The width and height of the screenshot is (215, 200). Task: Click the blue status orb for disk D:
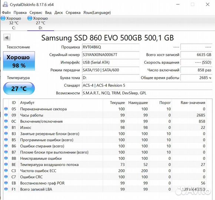point(30,18)
